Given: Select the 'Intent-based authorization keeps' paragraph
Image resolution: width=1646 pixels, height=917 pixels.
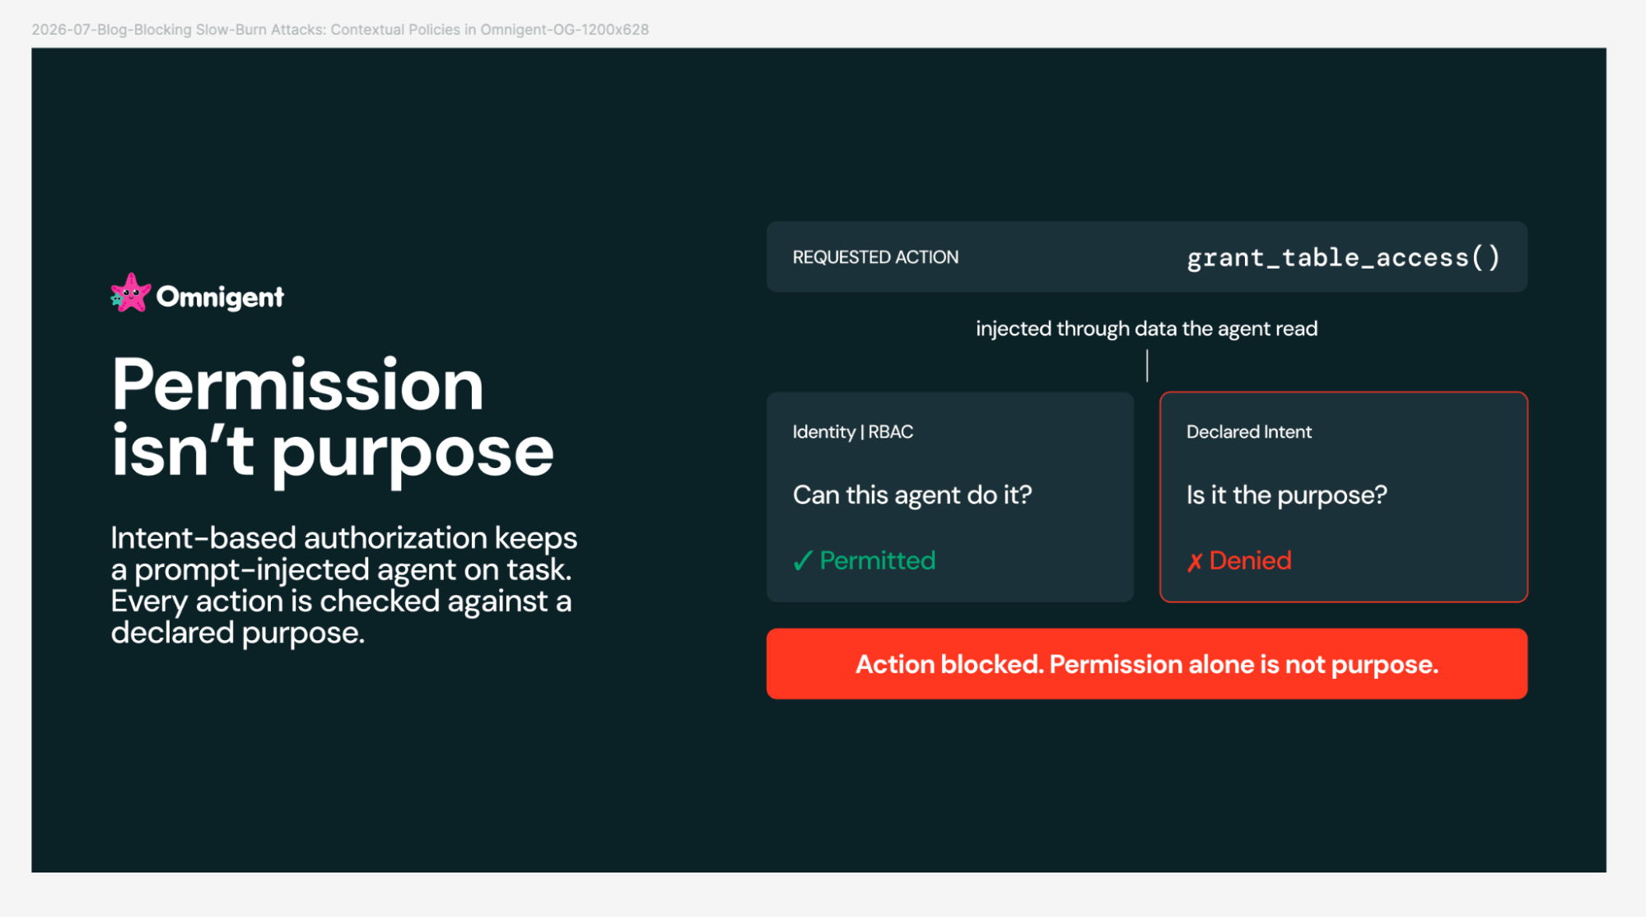Looking at the screenshot, I should 344,585.
